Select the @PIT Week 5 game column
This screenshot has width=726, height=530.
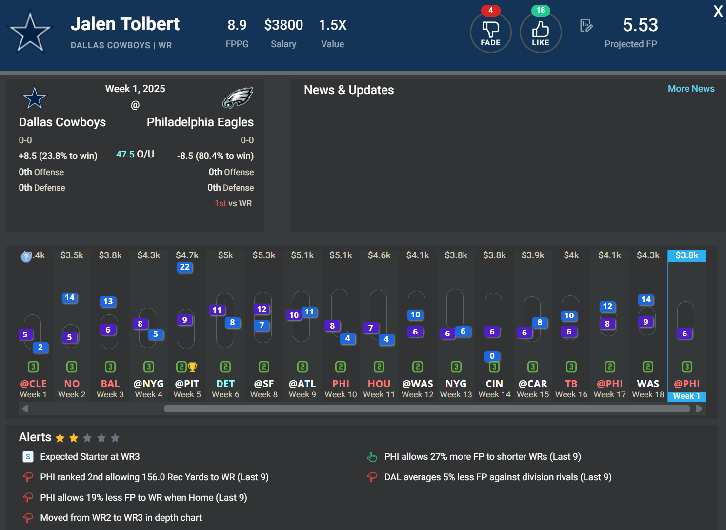tap(187, 326)
